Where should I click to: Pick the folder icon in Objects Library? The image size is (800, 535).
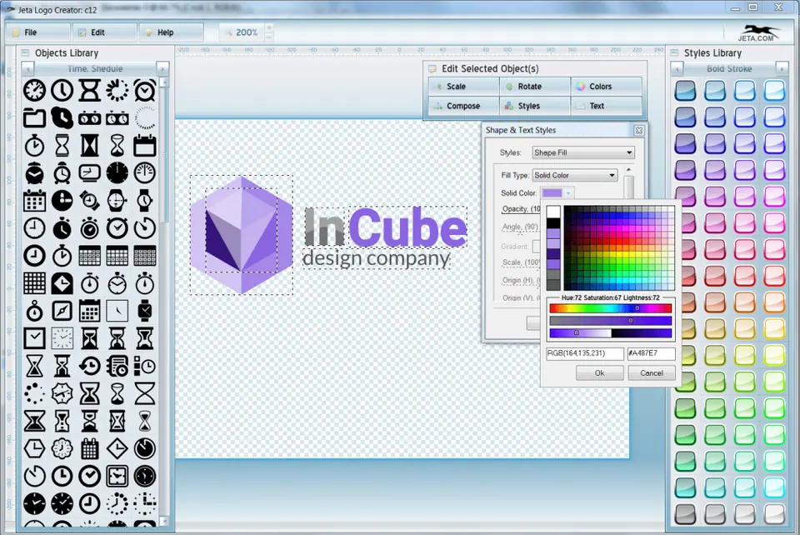pos(34,118)
